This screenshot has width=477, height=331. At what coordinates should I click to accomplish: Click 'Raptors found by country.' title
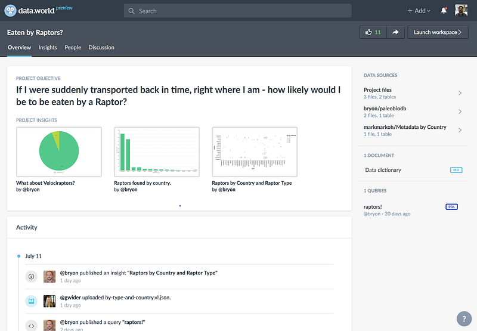[x=143, y=183]
